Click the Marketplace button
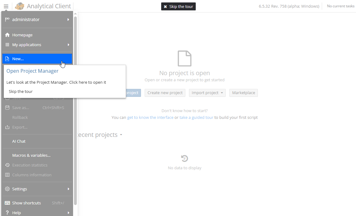Viewport: 356px width, 216px height. point(243,93)
